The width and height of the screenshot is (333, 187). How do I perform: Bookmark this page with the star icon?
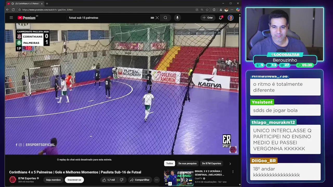tap(207, 10)
